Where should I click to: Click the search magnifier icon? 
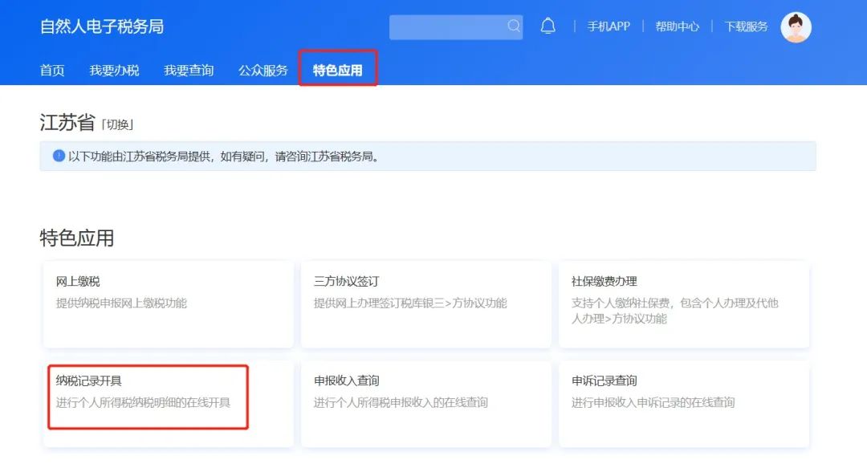click(x=514, y=26)
